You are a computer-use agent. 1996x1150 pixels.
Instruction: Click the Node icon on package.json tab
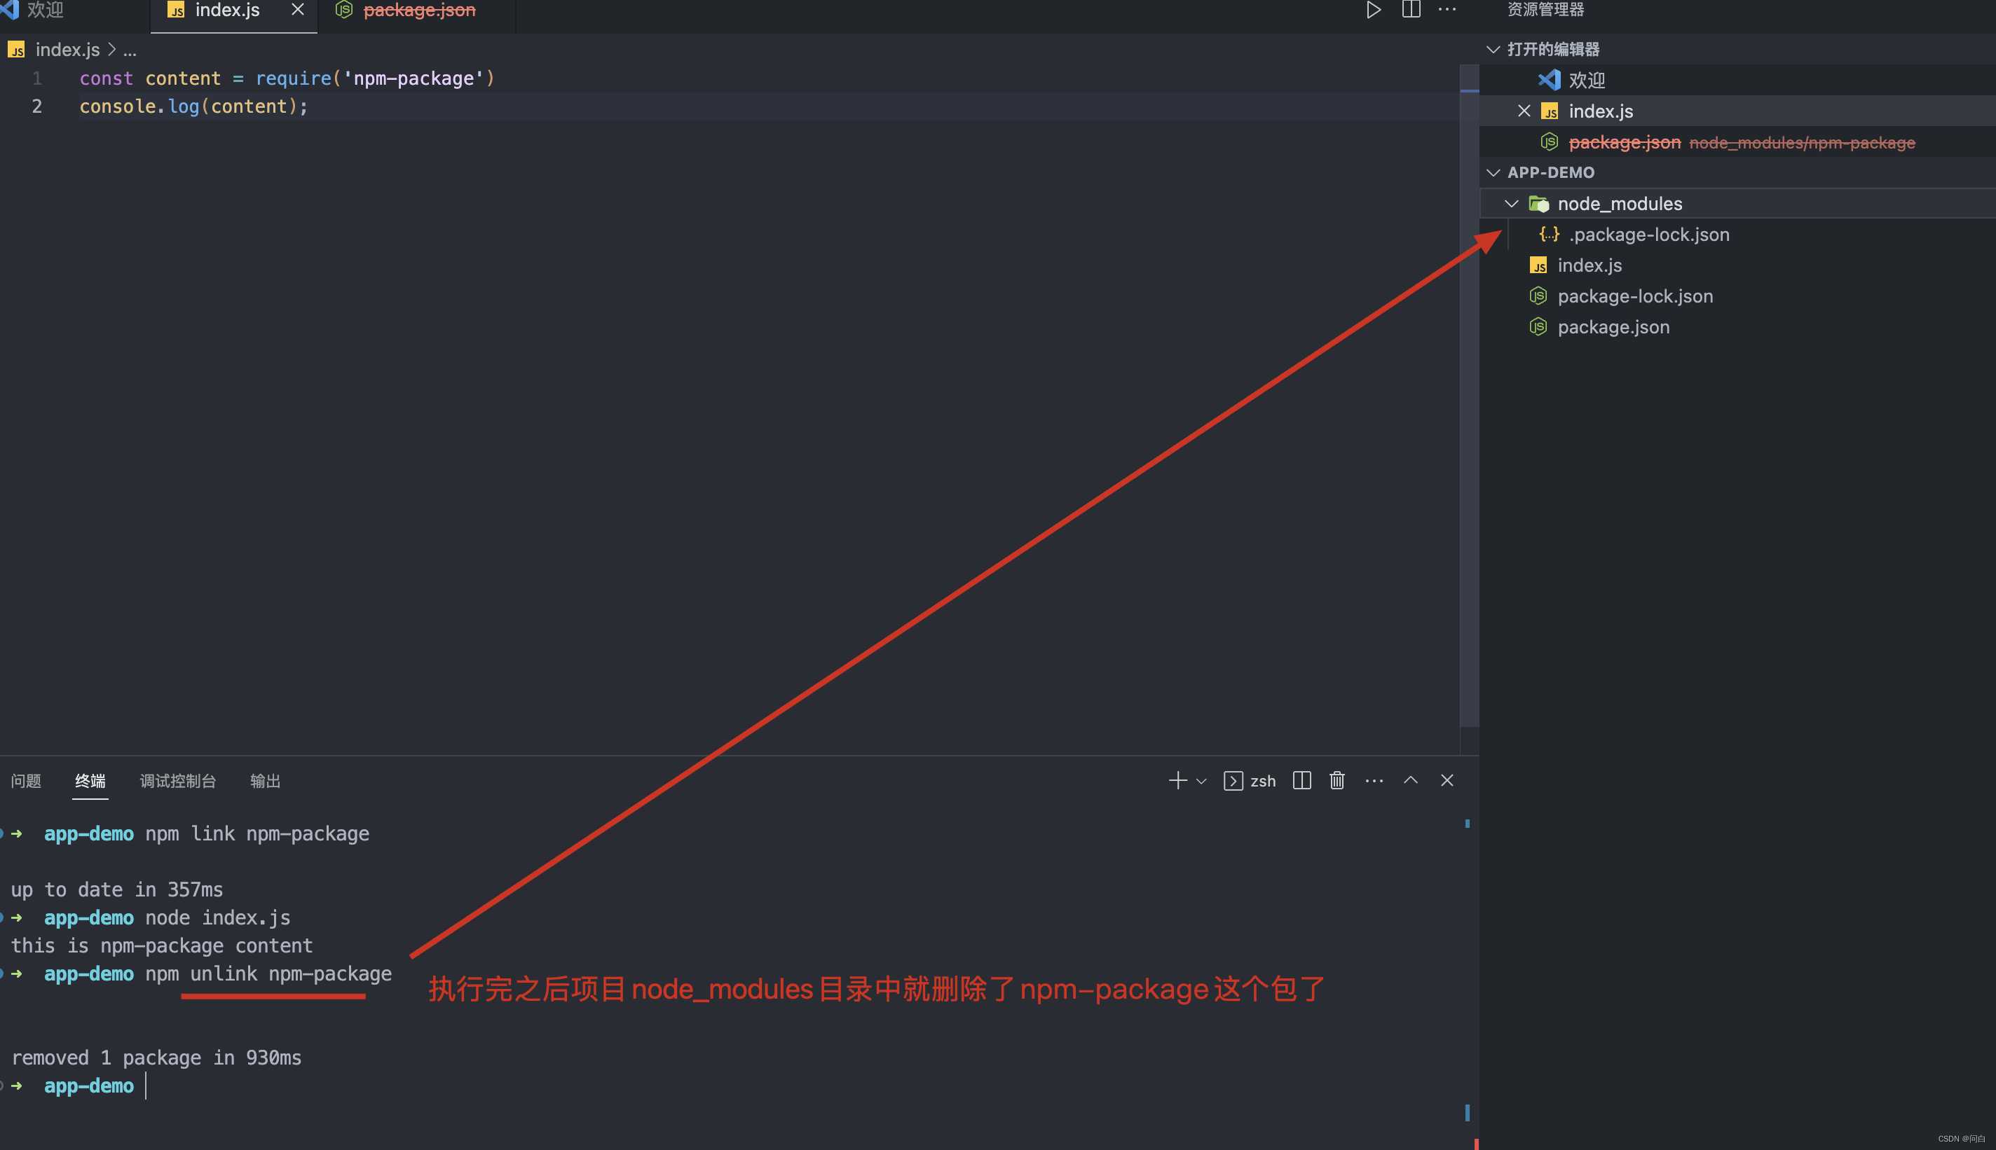(343, 10)
